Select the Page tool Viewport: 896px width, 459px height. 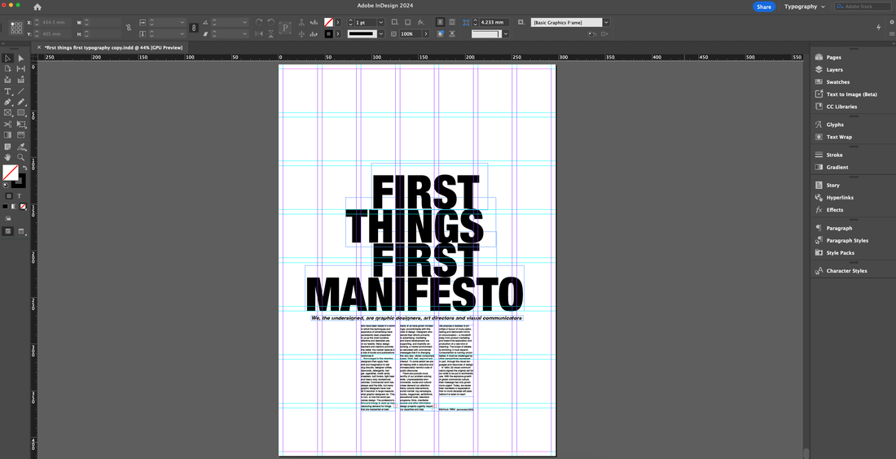(8, 68)
